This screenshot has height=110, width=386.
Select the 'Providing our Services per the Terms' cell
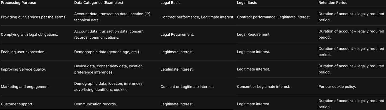coord(34,17)
